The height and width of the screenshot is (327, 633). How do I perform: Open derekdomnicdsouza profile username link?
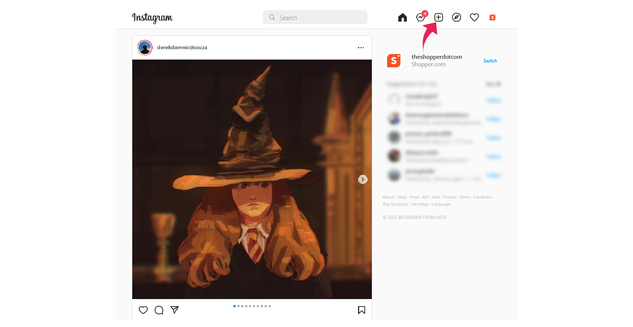(x=182, y=48)
